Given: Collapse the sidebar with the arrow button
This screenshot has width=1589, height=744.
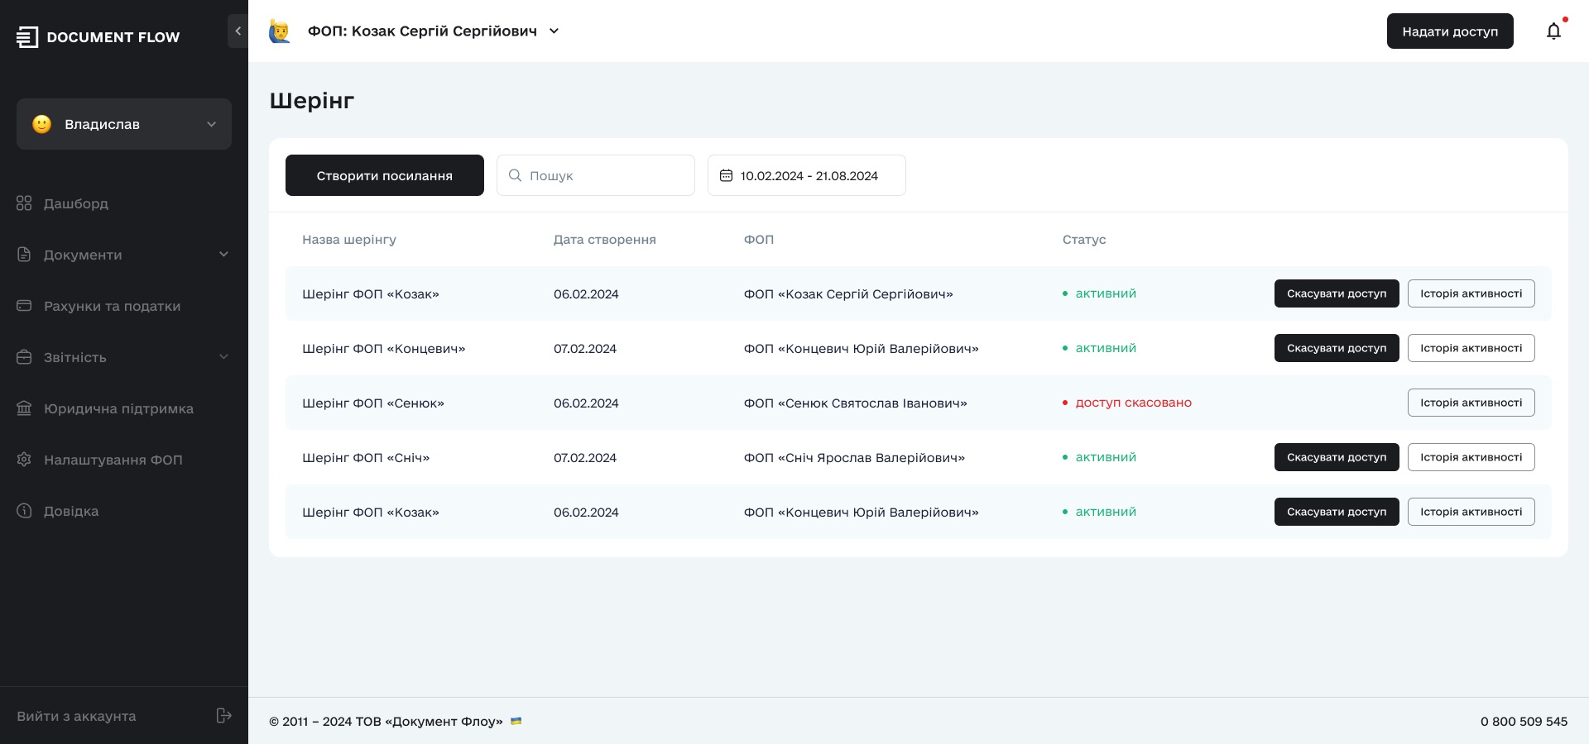Looking at the screenshot, I should click(238, 31).
